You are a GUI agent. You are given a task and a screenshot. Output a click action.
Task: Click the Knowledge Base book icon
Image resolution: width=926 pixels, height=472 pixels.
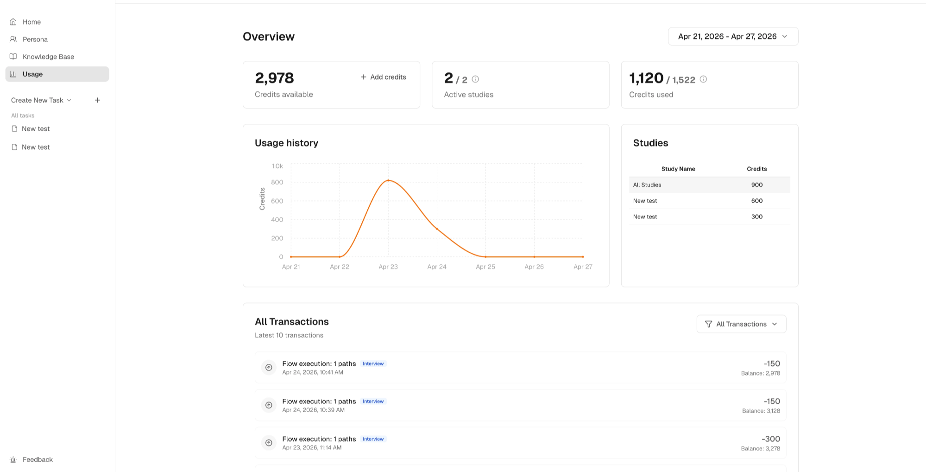[13, 57]
